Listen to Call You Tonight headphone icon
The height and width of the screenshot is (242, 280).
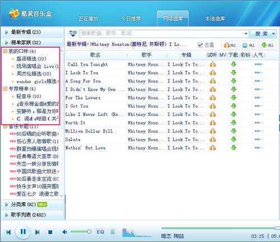[x=213, y=64]
